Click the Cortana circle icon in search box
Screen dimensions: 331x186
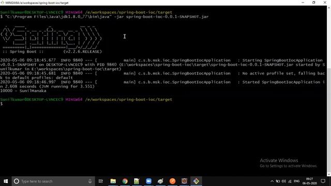click(16, 181)
